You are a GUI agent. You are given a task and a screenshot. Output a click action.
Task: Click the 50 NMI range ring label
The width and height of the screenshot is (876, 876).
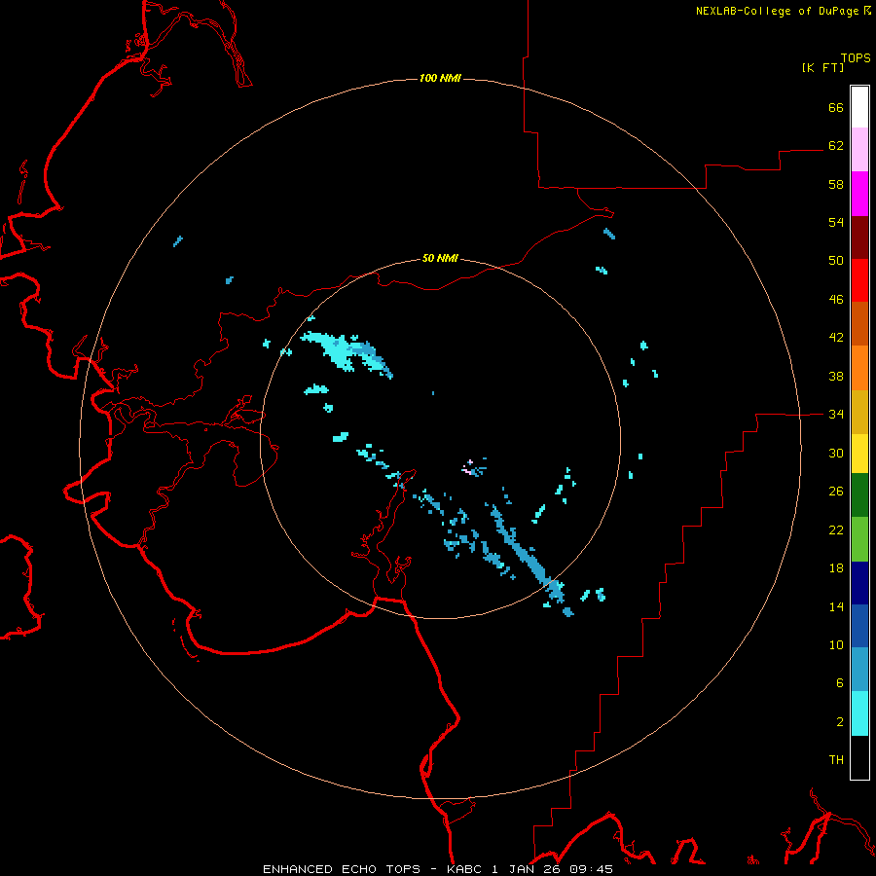(x=440, y=258)
